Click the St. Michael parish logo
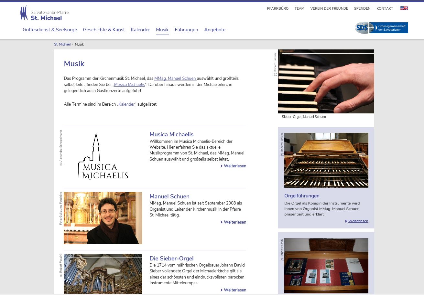This screenshot has width=424, height=295. click(44, 14)
